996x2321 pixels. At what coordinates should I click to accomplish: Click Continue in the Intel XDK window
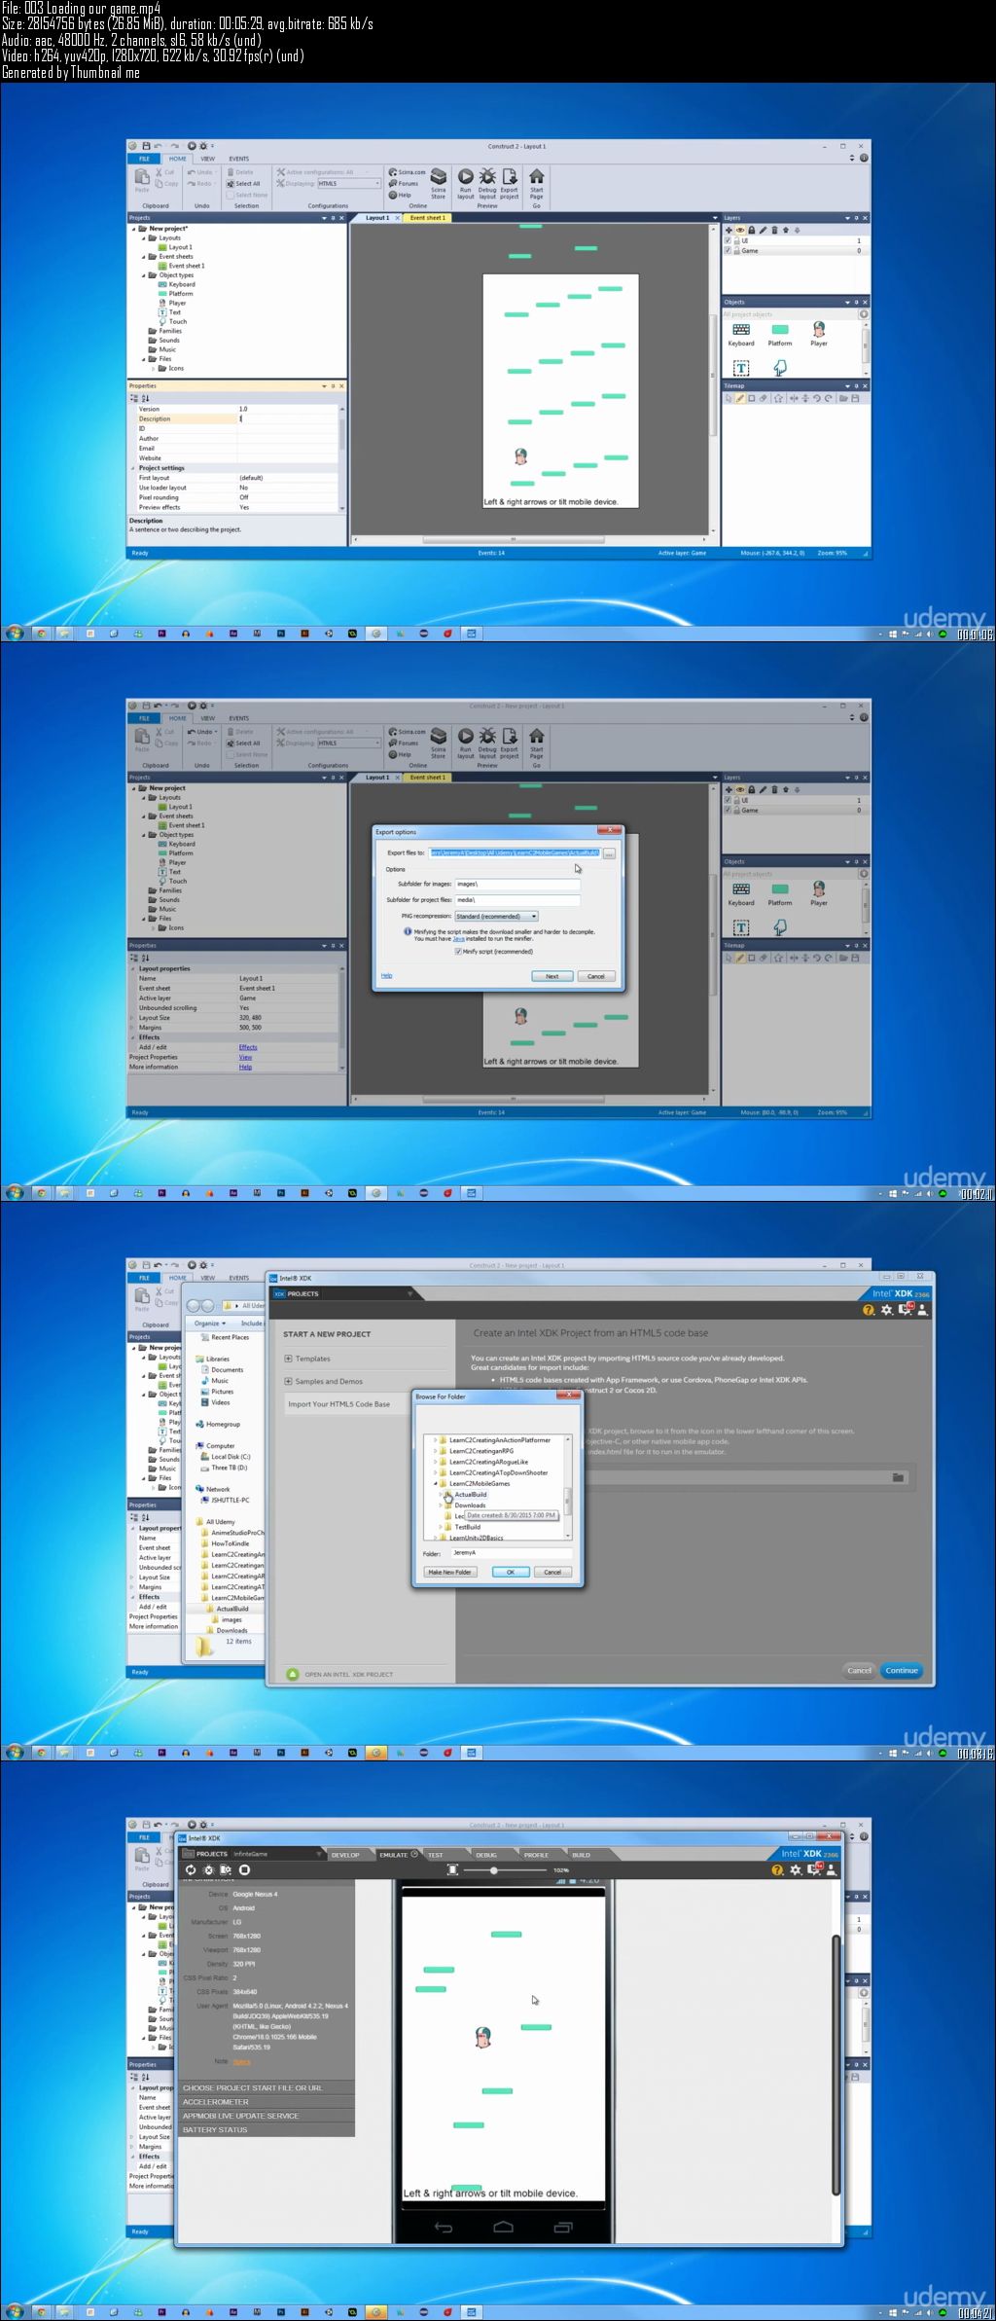pos(902,1670)
